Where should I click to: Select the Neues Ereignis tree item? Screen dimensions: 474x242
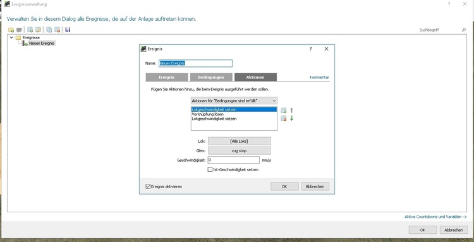click(42, 43)
